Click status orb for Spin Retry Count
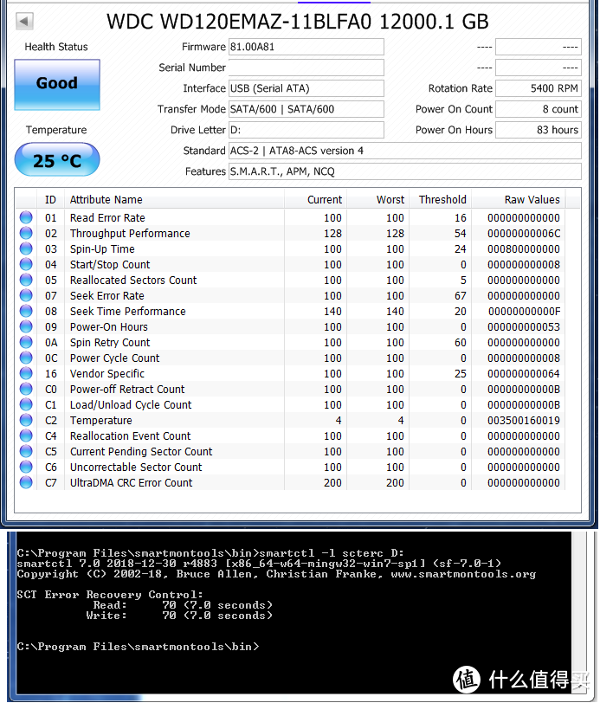The height and width of the screenshot is (703, 600). click(x=26, y=342)
